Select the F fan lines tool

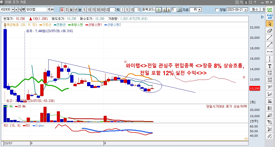pyautogui.click(x=269, y=94)
